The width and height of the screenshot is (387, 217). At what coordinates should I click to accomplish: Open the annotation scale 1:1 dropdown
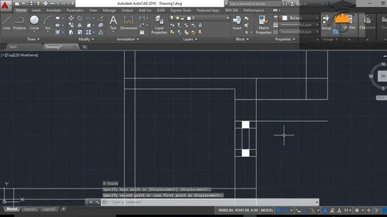348,210
